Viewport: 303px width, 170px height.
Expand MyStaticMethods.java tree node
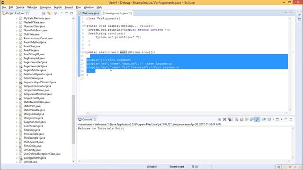[x=17, y=18]
